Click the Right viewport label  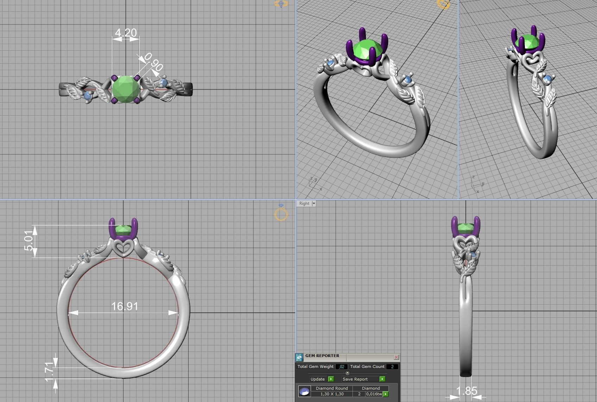(x=304, y=203)
